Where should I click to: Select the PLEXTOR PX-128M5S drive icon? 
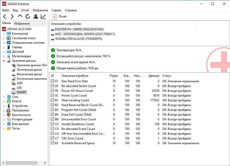(52, 29)
